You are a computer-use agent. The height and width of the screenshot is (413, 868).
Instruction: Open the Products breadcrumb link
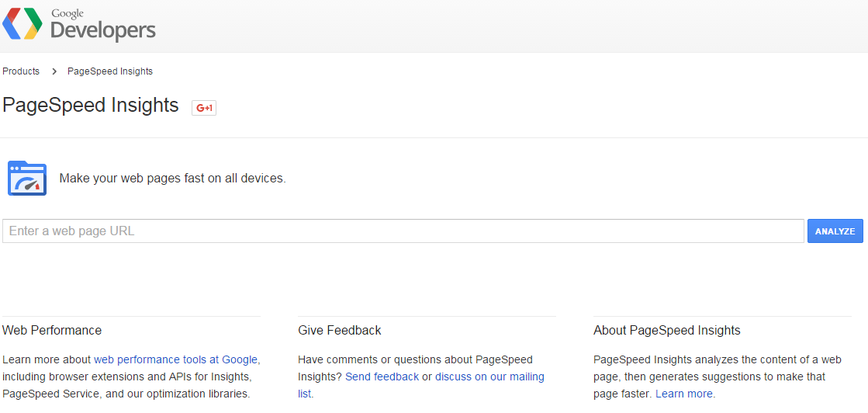point(21,71)
